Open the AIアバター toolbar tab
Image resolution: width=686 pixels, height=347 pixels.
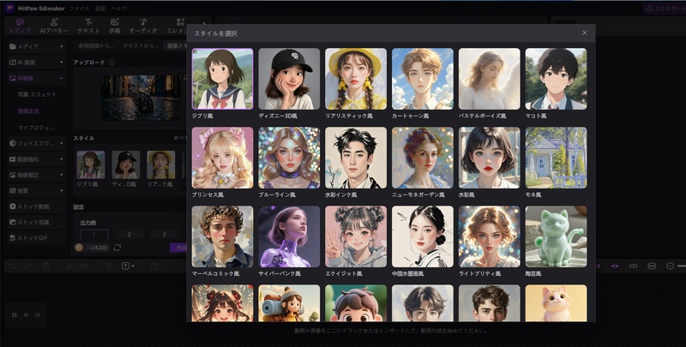53,26
